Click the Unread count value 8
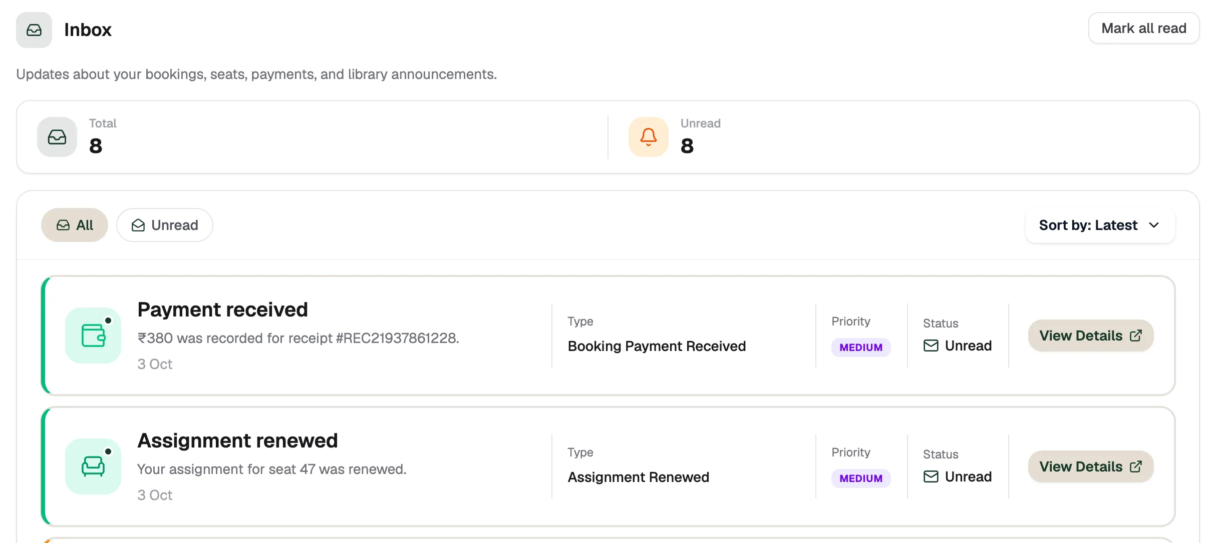 click(687, 146)
